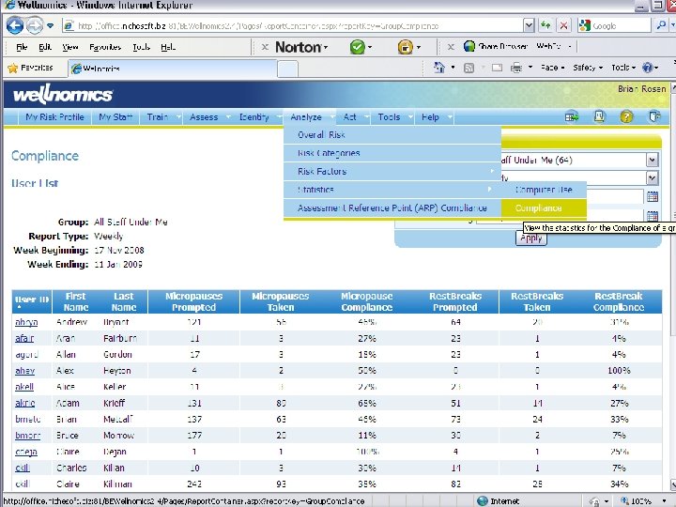Open My Staff navigation item
Viewport: 676px width, 507px height.
click(x=115, y=116)
